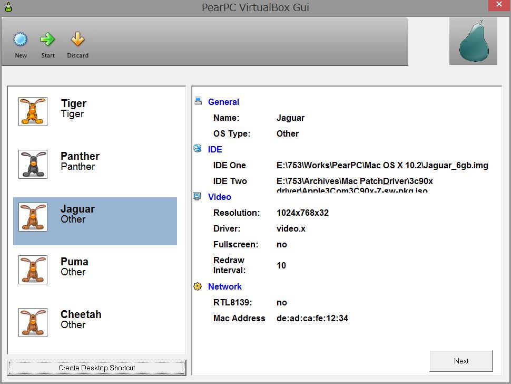511x384 pixels.
Task: Close the PearPC VirtualBox Gui window
Action: (499, 5)
